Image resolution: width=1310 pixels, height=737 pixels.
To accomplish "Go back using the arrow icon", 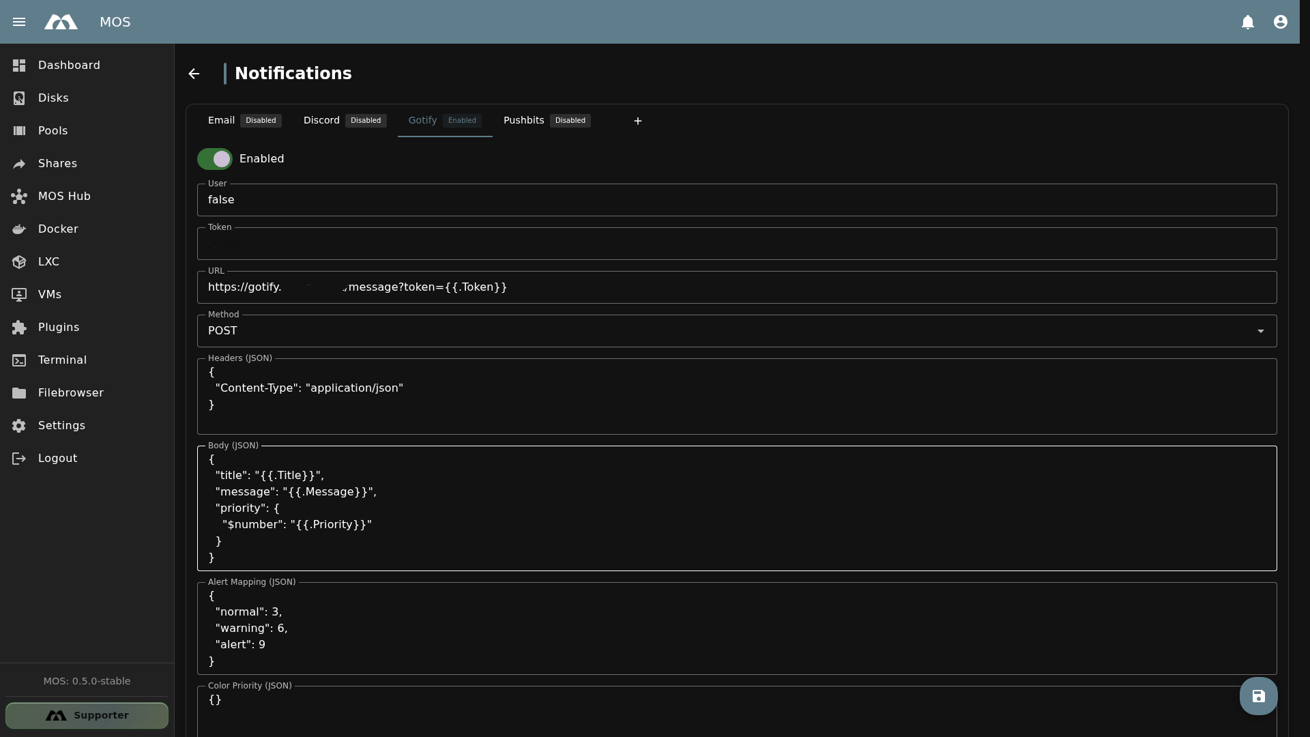I will [x=194, y=74].
